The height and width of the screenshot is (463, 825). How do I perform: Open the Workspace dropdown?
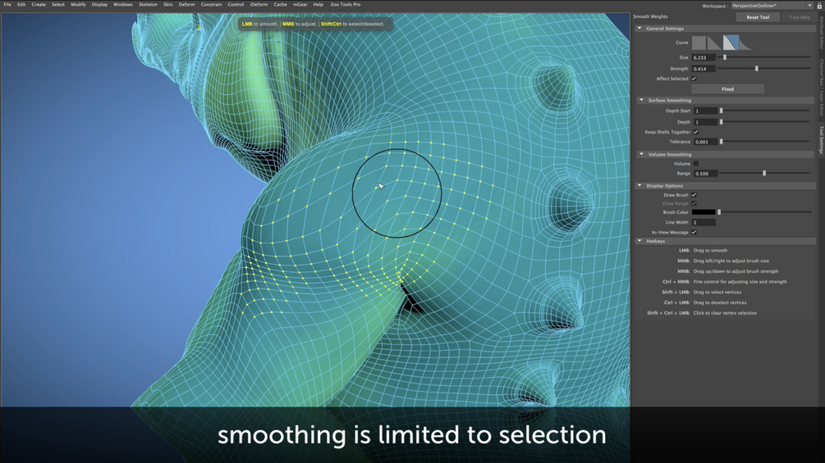pos(772,5)
